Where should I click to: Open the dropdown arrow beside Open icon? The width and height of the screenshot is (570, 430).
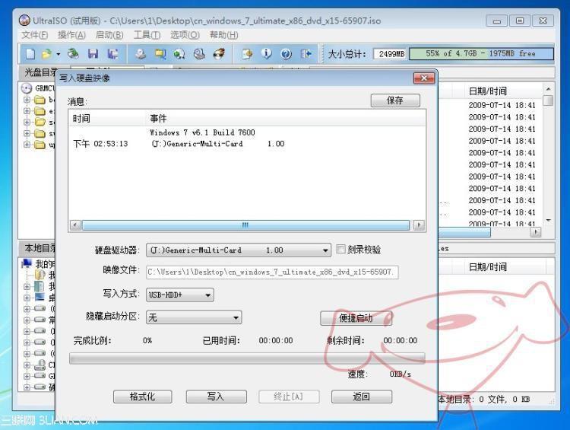[59, 54]
